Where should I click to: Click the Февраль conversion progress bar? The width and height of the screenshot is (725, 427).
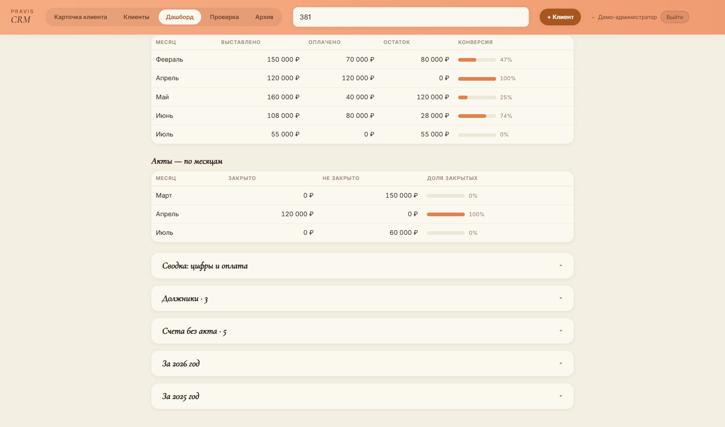tap(477, 60)
